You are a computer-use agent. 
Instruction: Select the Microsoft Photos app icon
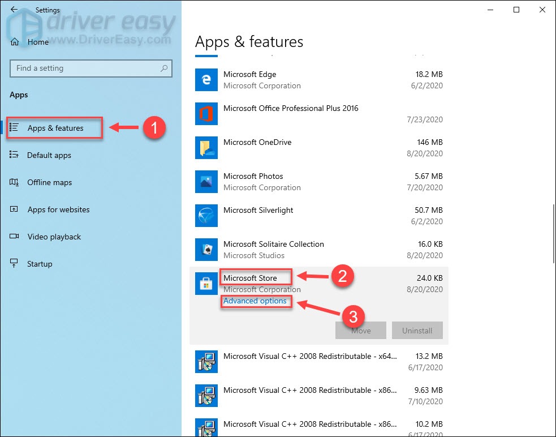coord(206,182)
